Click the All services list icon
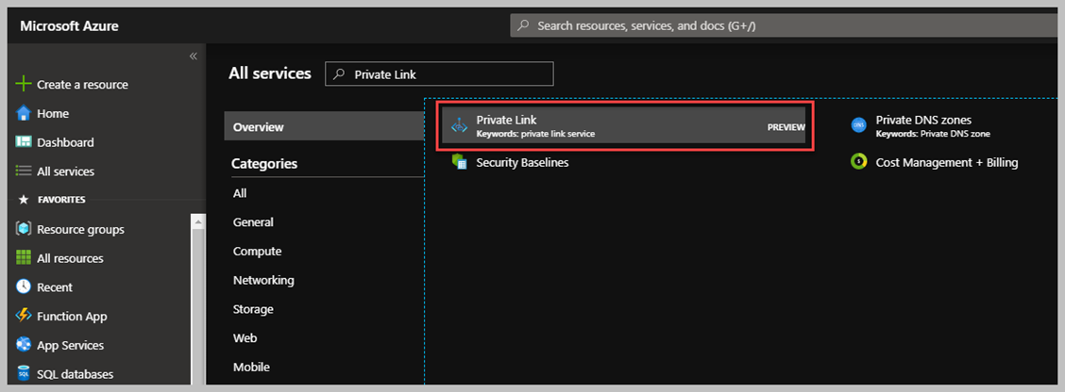The width and height of the screenshot is (1065, 392). 24,171
